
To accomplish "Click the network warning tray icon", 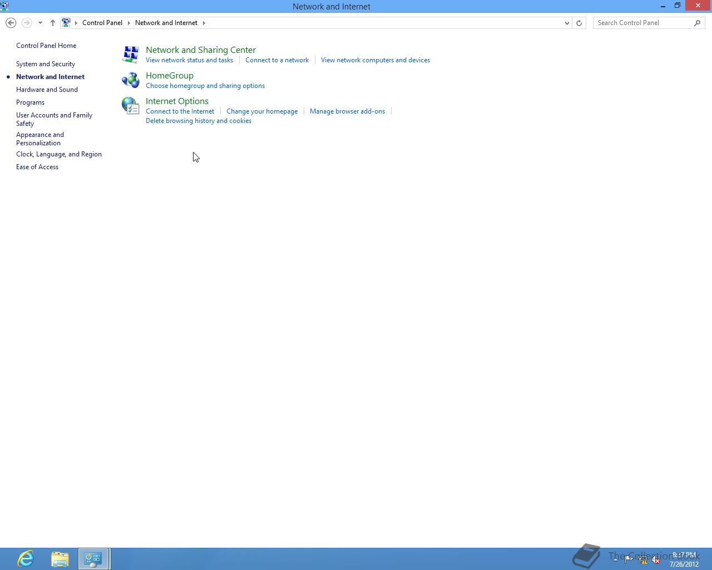I will pos(642,560).
